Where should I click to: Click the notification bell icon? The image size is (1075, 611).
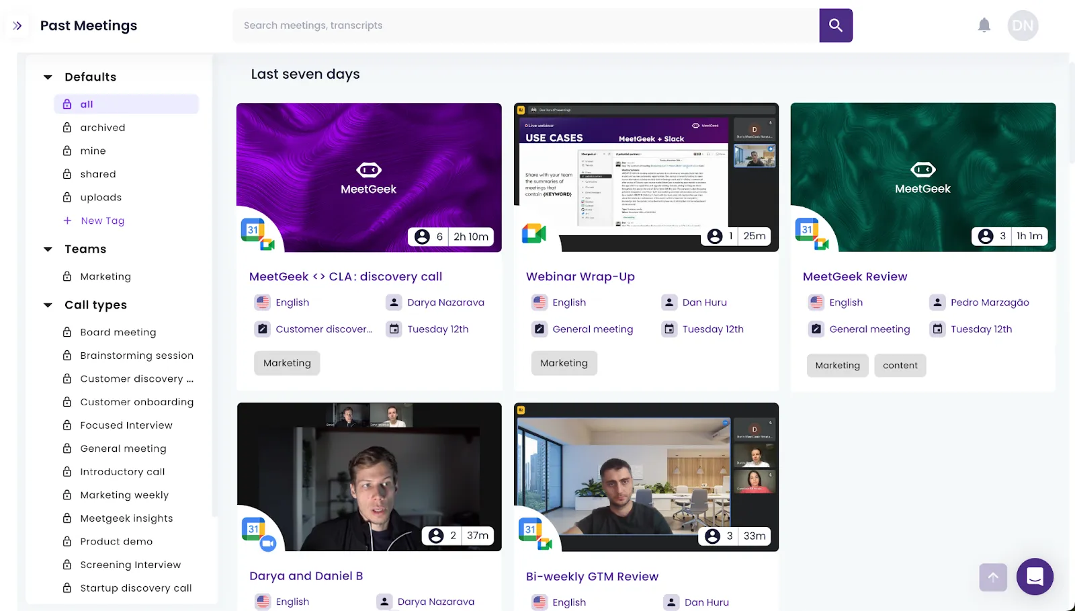984,25
